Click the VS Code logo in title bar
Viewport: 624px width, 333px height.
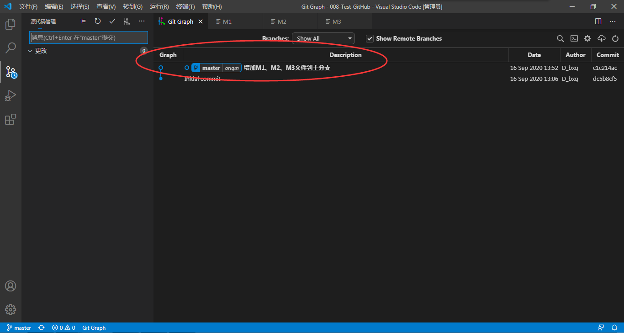click(8, 6)
